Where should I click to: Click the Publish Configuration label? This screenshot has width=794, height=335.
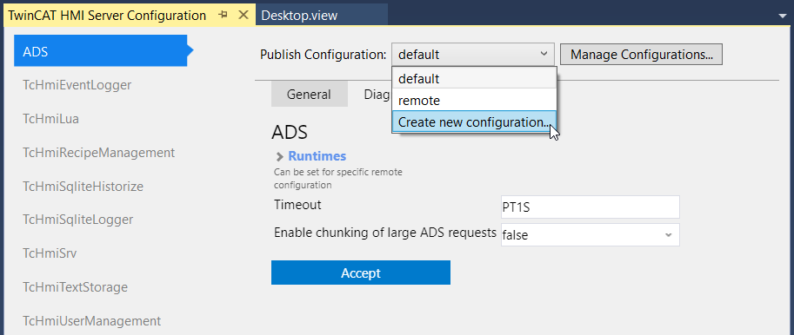tap(323, 54)
